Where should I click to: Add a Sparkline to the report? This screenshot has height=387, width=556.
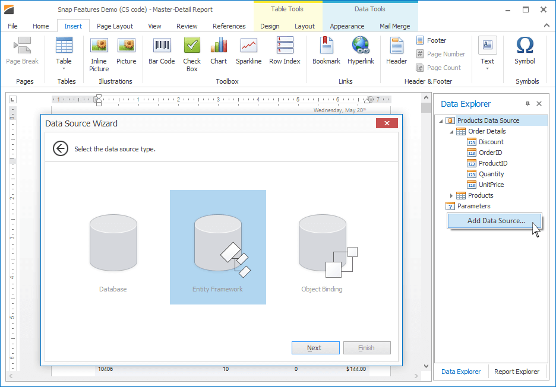point(248,50)
